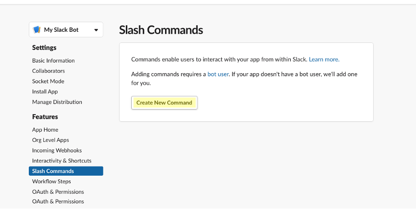Click Create New Command button

click(164, 102)
